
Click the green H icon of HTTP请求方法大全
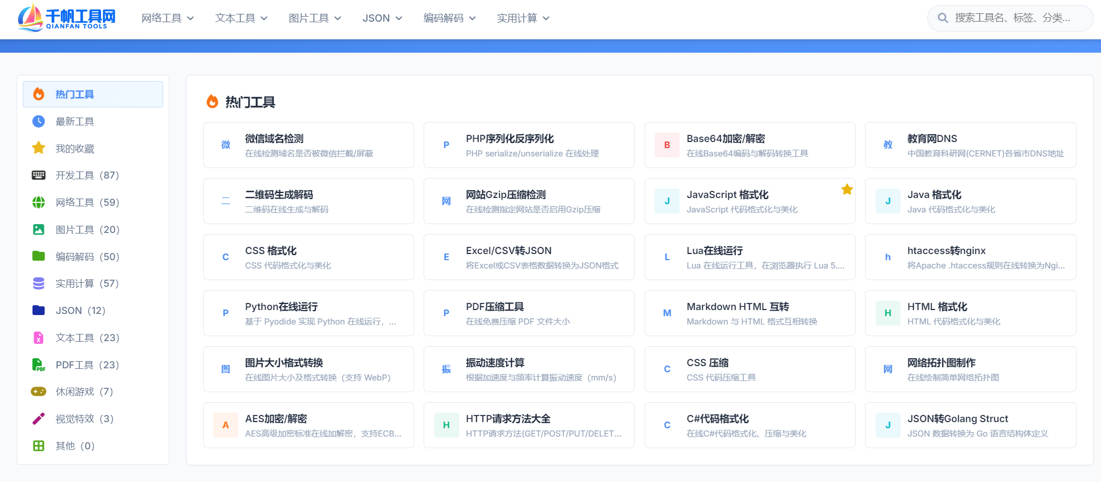446,425
